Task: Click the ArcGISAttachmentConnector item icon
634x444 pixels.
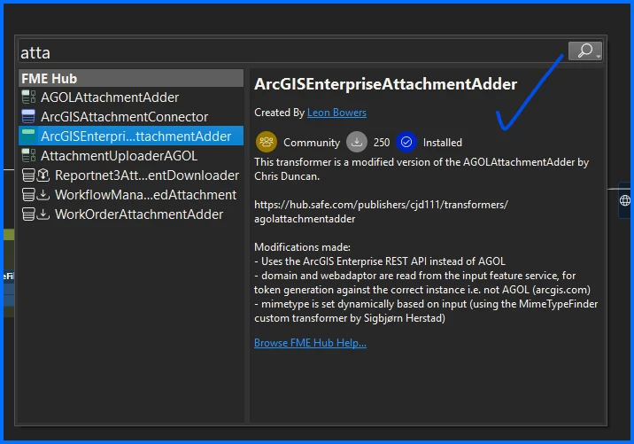Action: pos(28,117)
